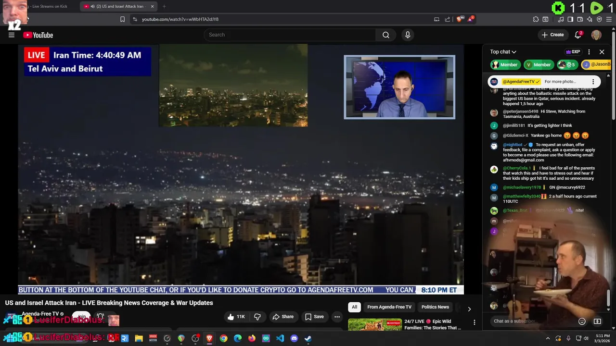Viewport: 616px width, 346px height.
Task: Select the From Agenda-Free TV chip
Action: click(389, 307)
